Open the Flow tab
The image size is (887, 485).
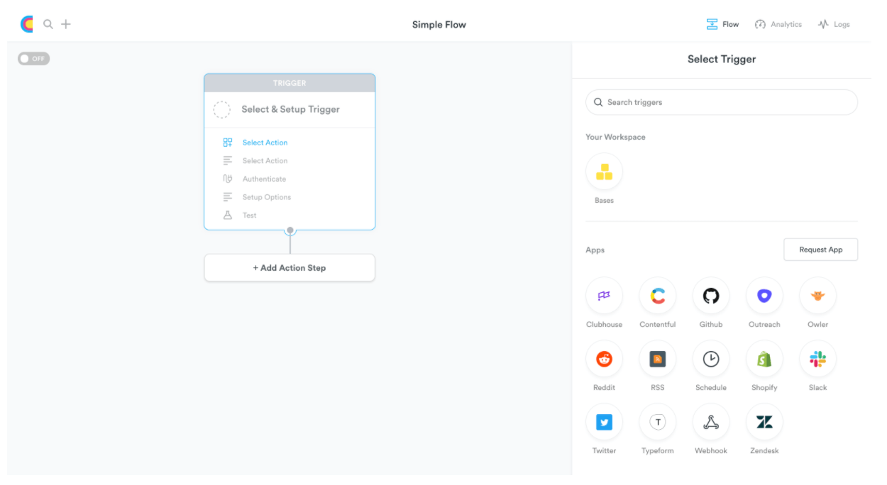point(722,23)
